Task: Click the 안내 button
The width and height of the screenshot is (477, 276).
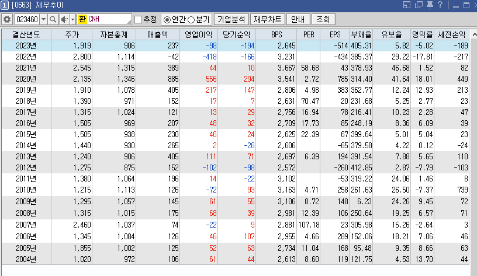Action: tap(298, 19)
